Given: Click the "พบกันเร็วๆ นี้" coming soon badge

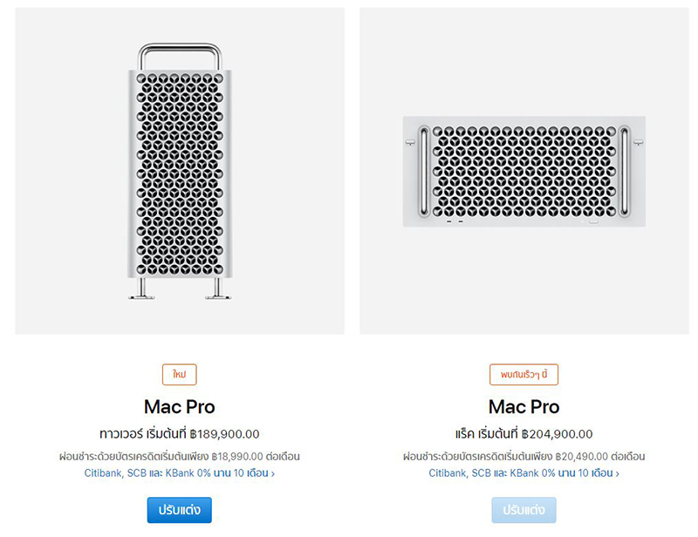Looking at the screenshot, I should [523, 375].
